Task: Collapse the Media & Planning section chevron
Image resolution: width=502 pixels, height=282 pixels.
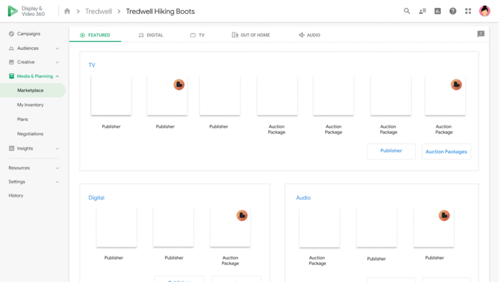Action: 57,76
